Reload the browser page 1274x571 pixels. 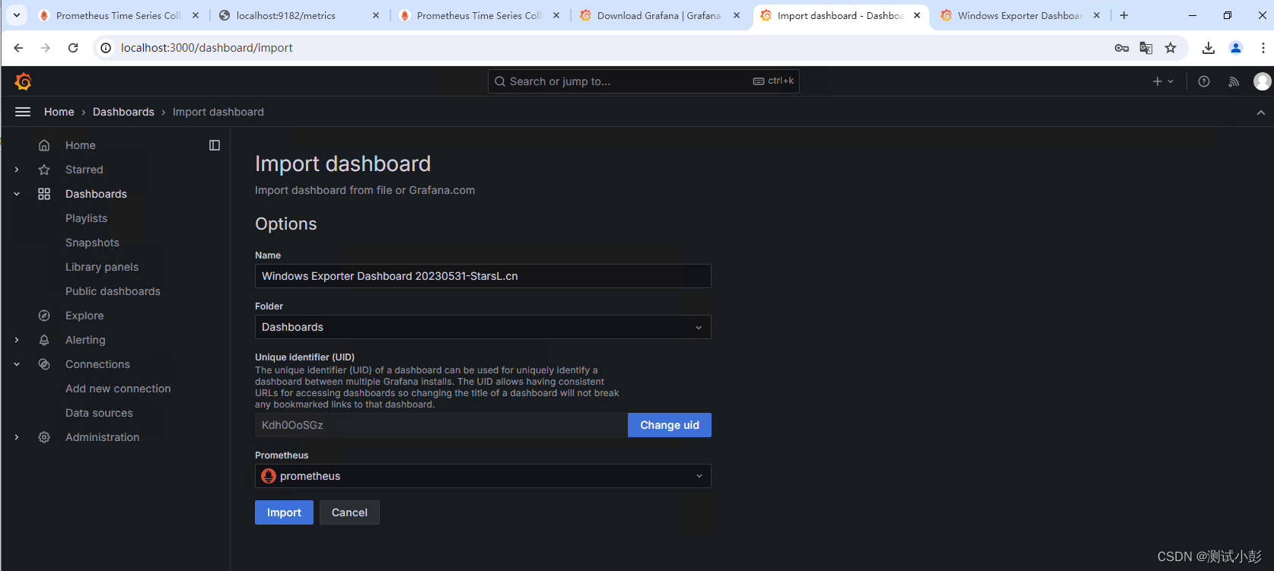point(73,48)
